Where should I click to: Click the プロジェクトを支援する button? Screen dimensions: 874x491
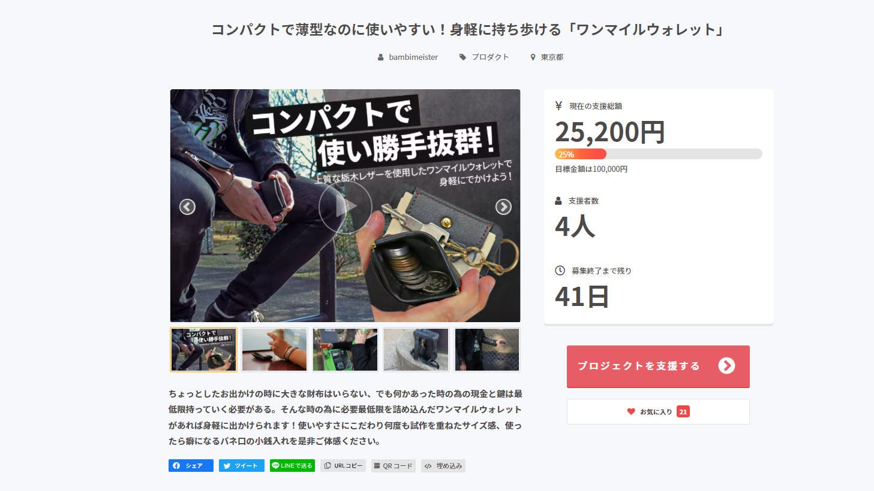click(658, 366)
